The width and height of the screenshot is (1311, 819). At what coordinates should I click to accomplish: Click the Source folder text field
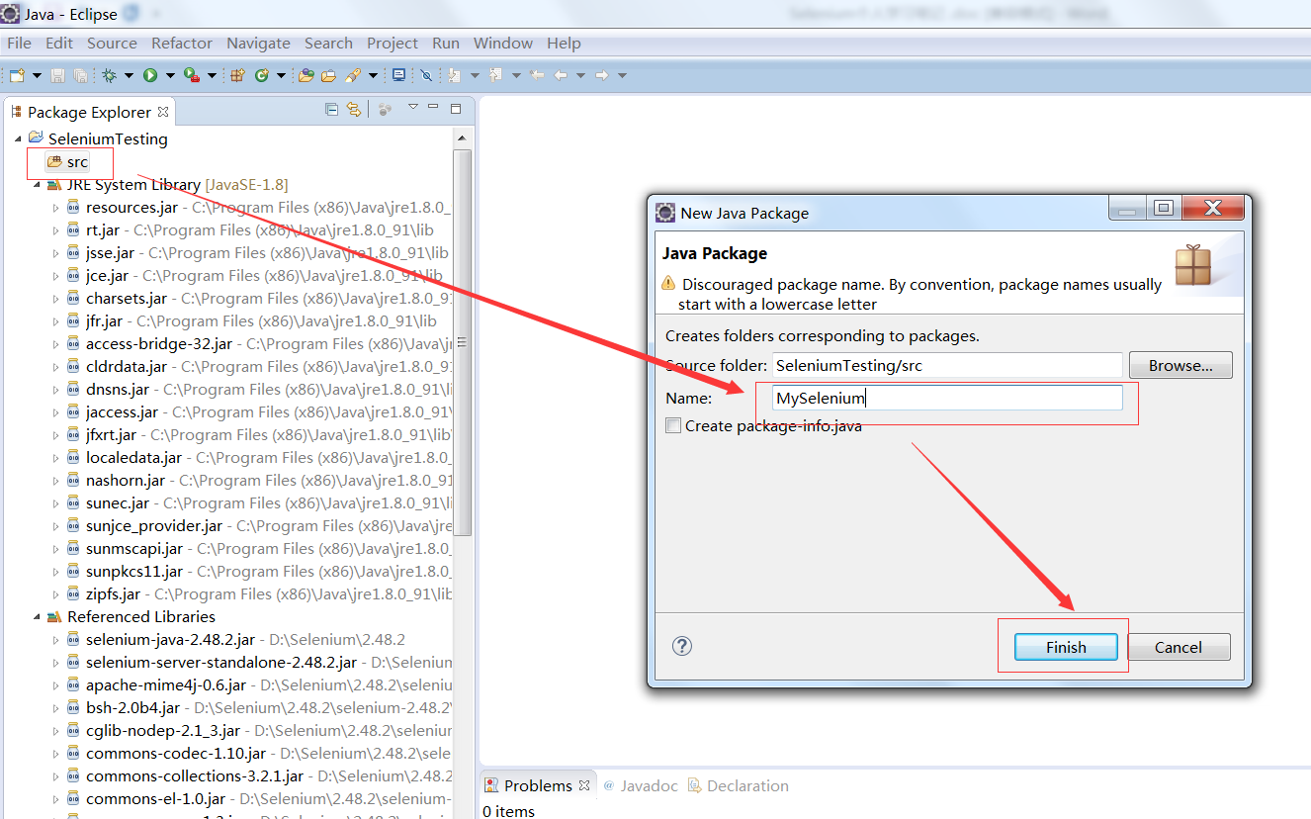point(947,365)
